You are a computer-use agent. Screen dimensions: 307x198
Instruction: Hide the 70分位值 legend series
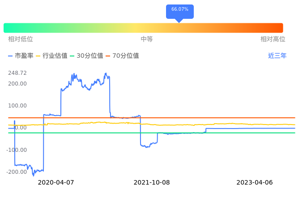122,56
